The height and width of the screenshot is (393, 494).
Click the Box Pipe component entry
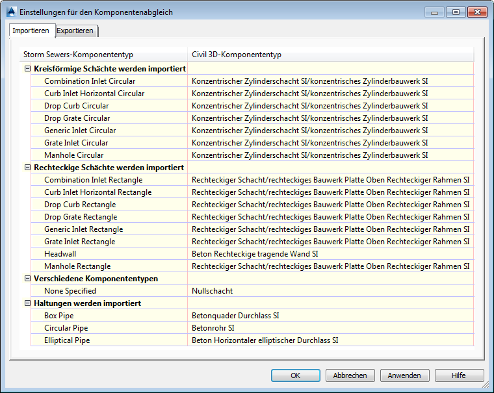60,316
